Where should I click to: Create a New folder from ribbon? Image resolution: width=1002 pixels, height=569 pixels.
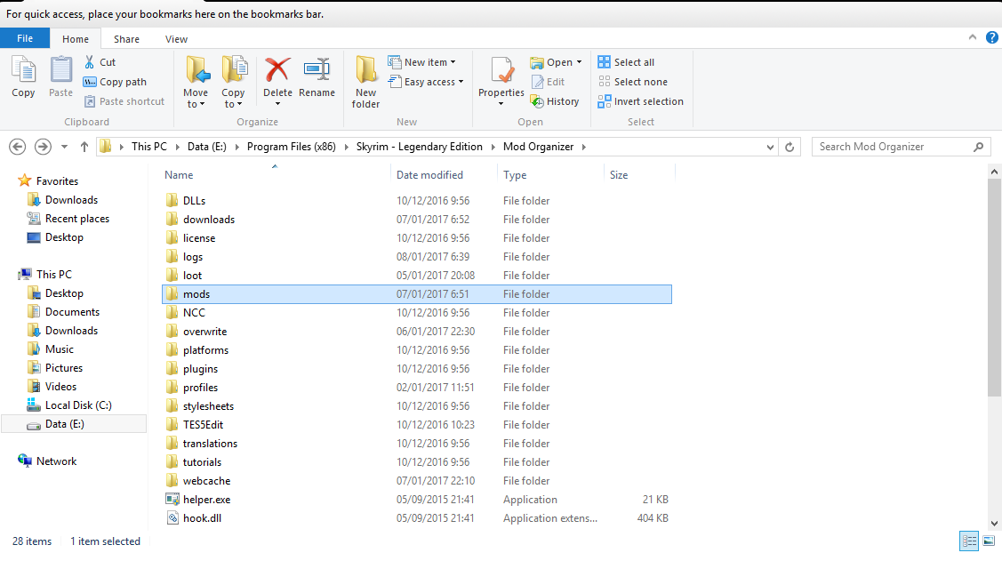click(x=365, y=81)
